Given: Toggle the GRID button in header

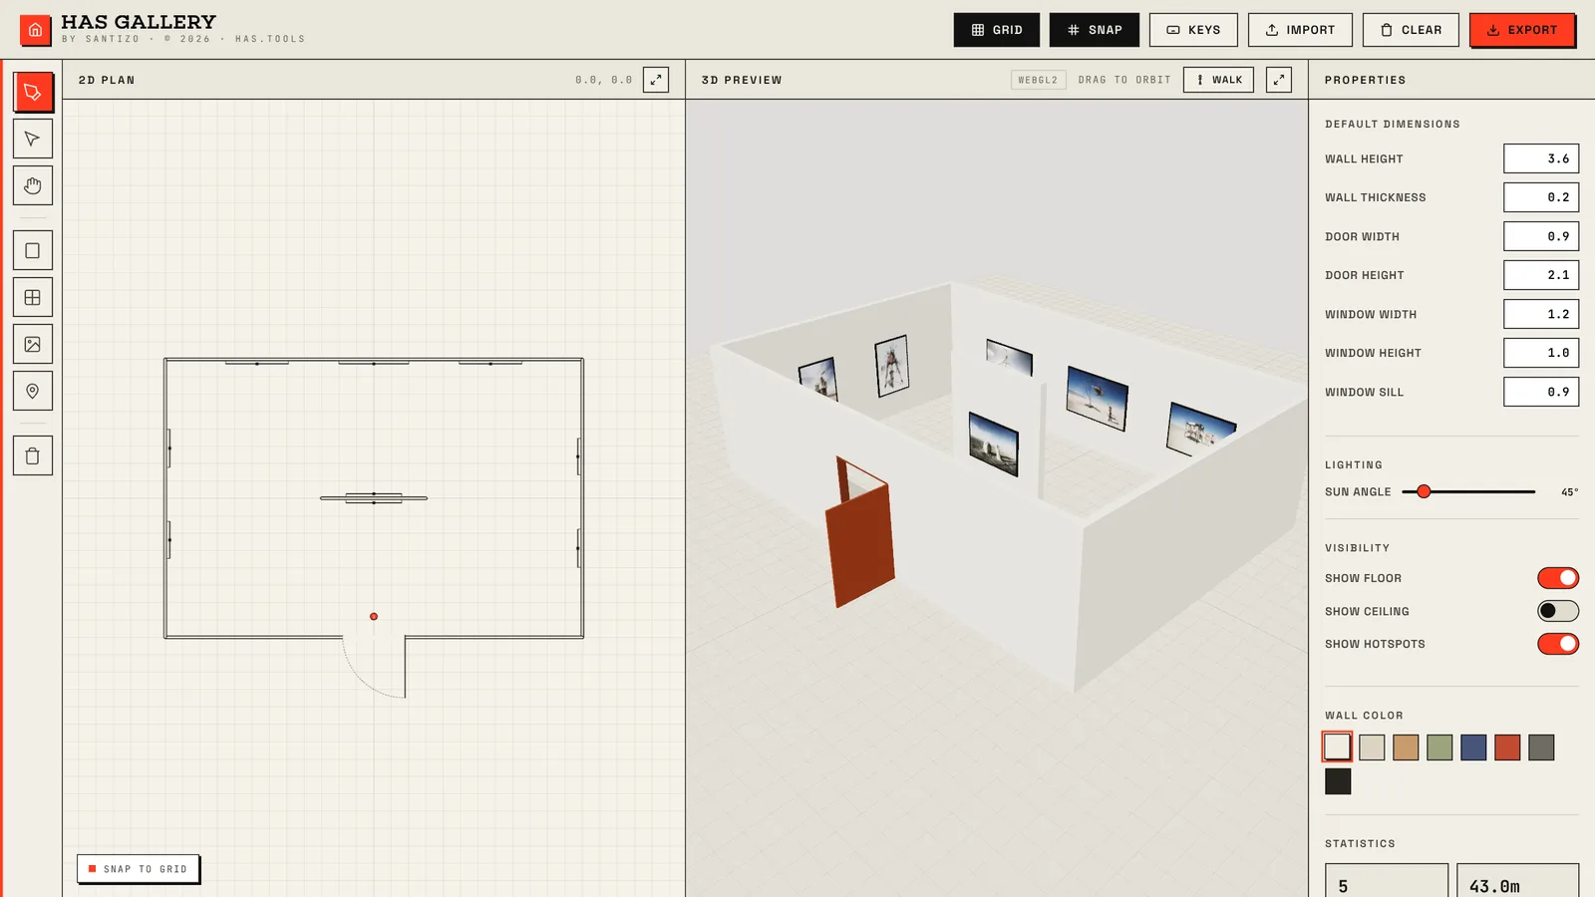Looking at the screenshot, I should click(997, 30).
